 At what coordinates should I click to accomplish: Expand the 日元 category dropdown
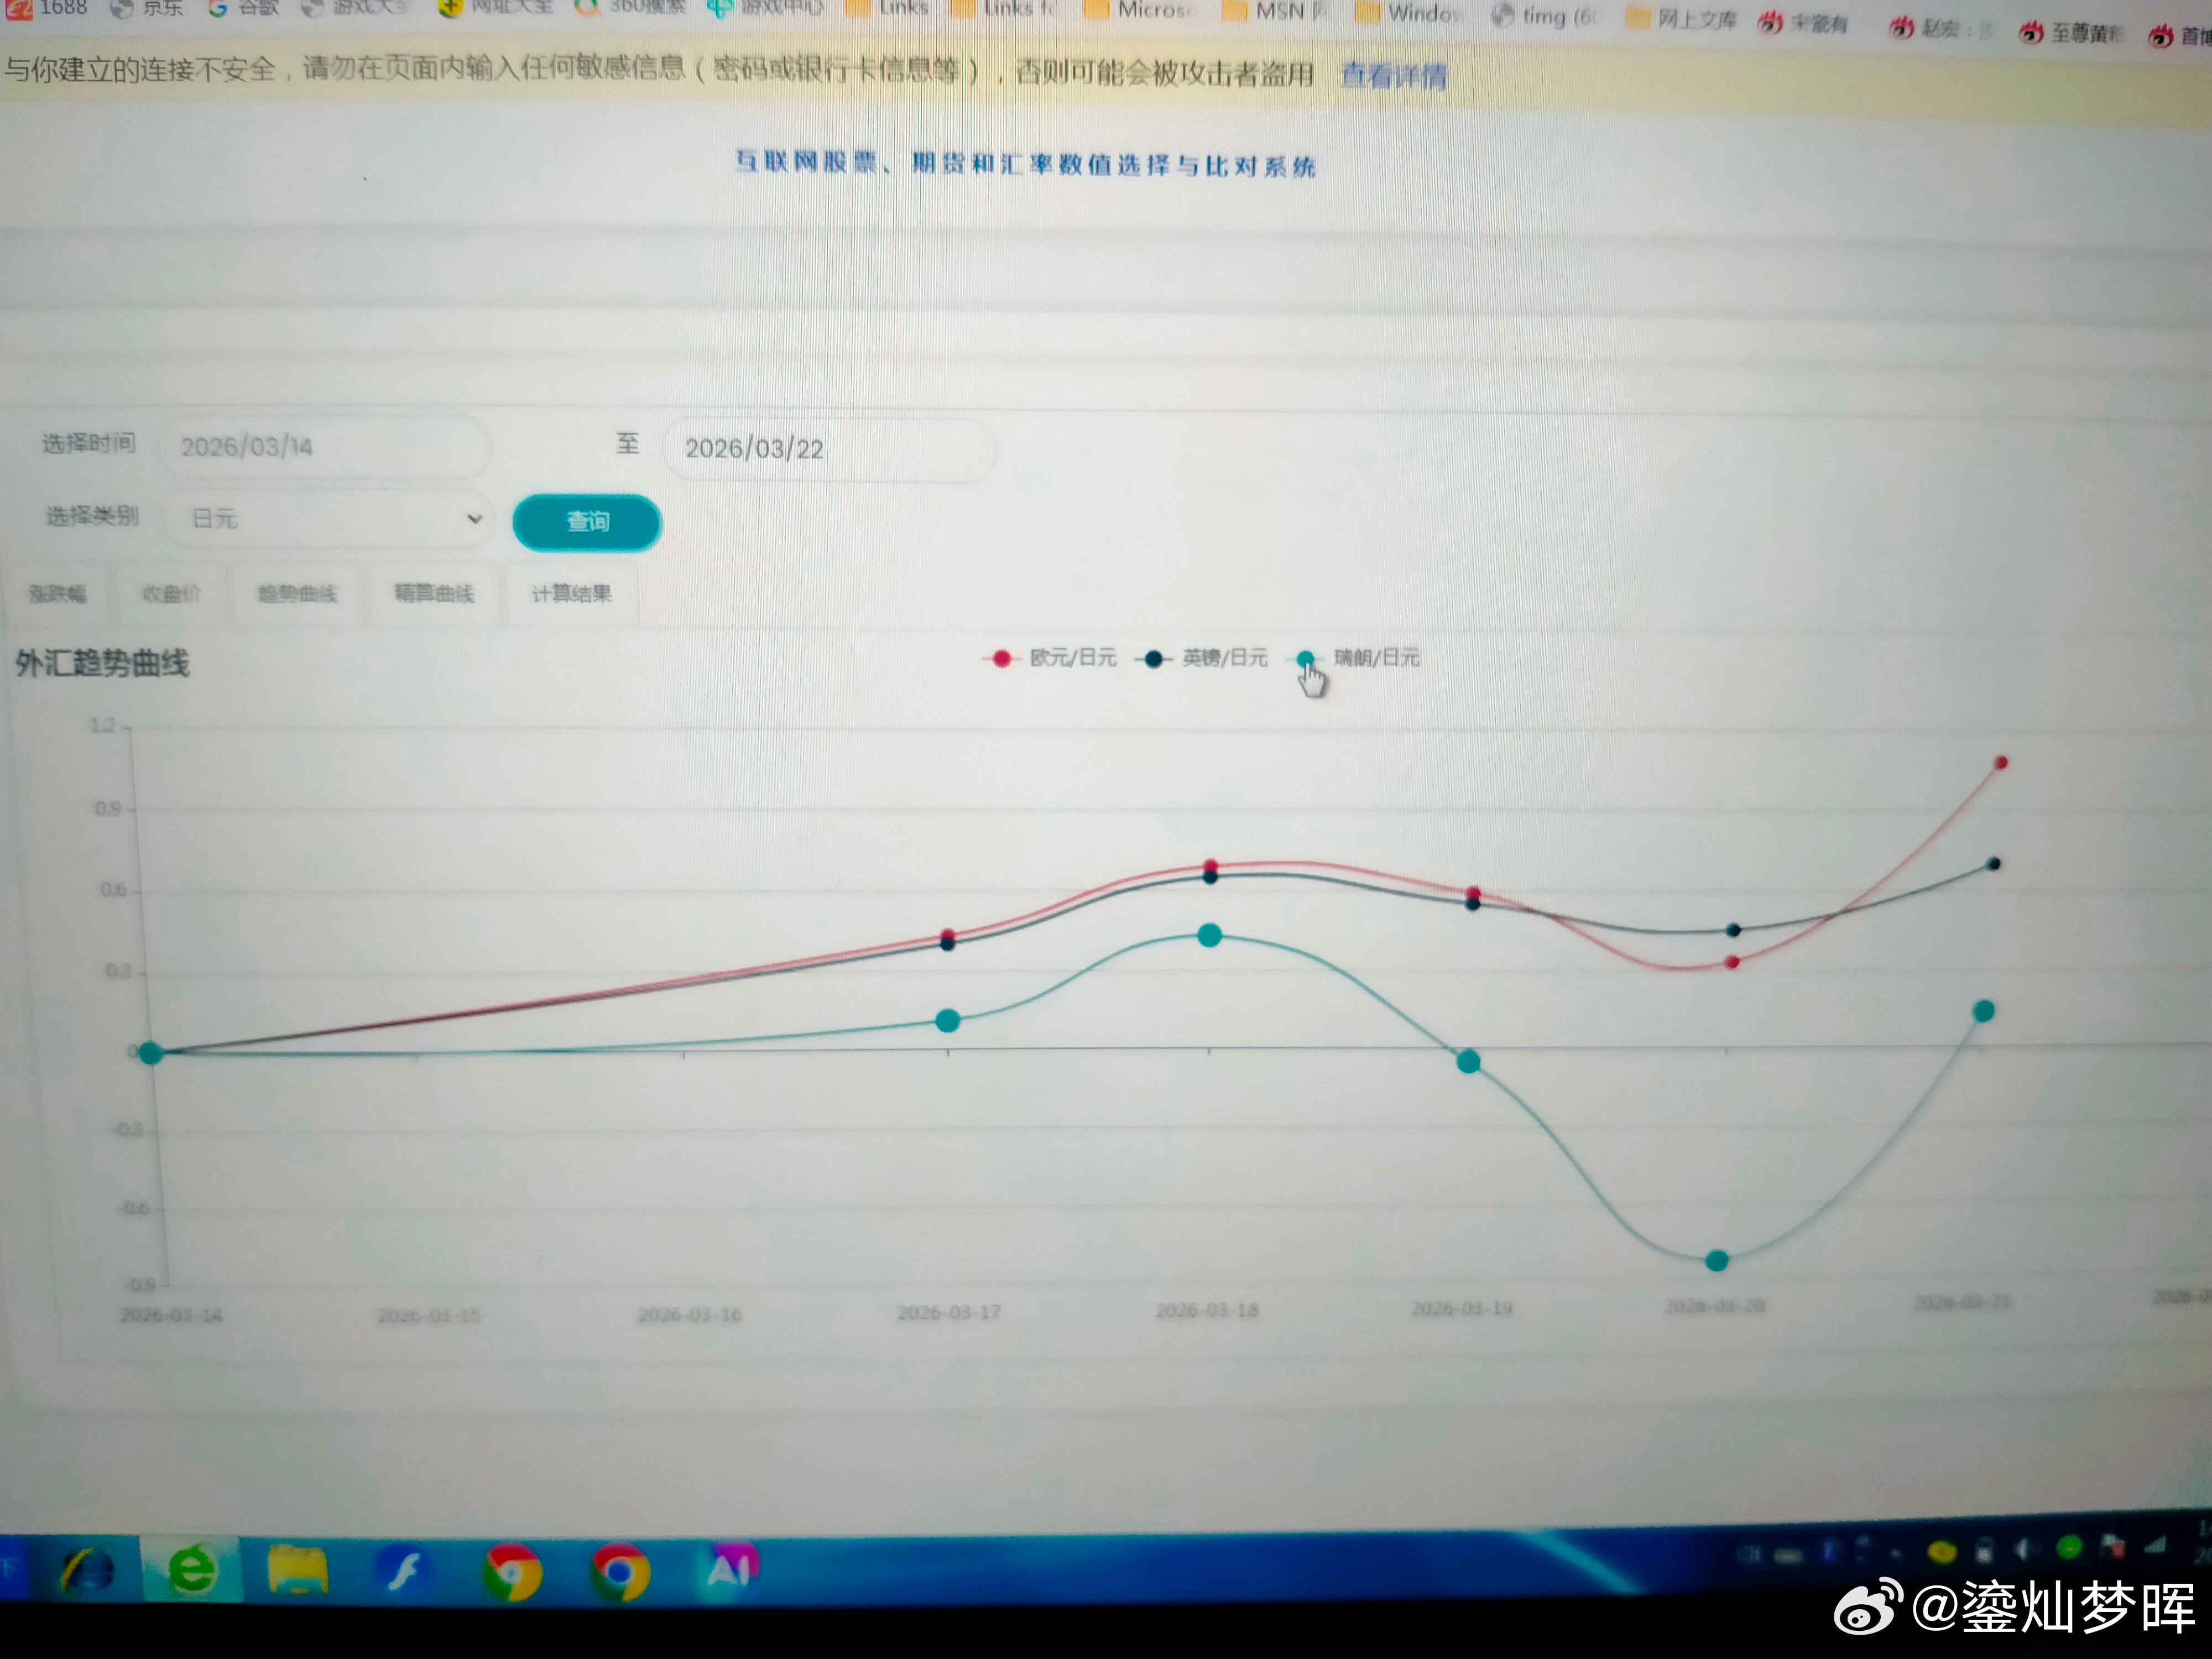click(x=330, y=519)
